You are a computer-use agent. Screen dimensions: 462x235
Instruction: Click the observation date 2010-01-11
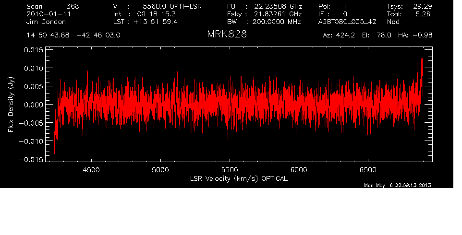tap(46, 14)
